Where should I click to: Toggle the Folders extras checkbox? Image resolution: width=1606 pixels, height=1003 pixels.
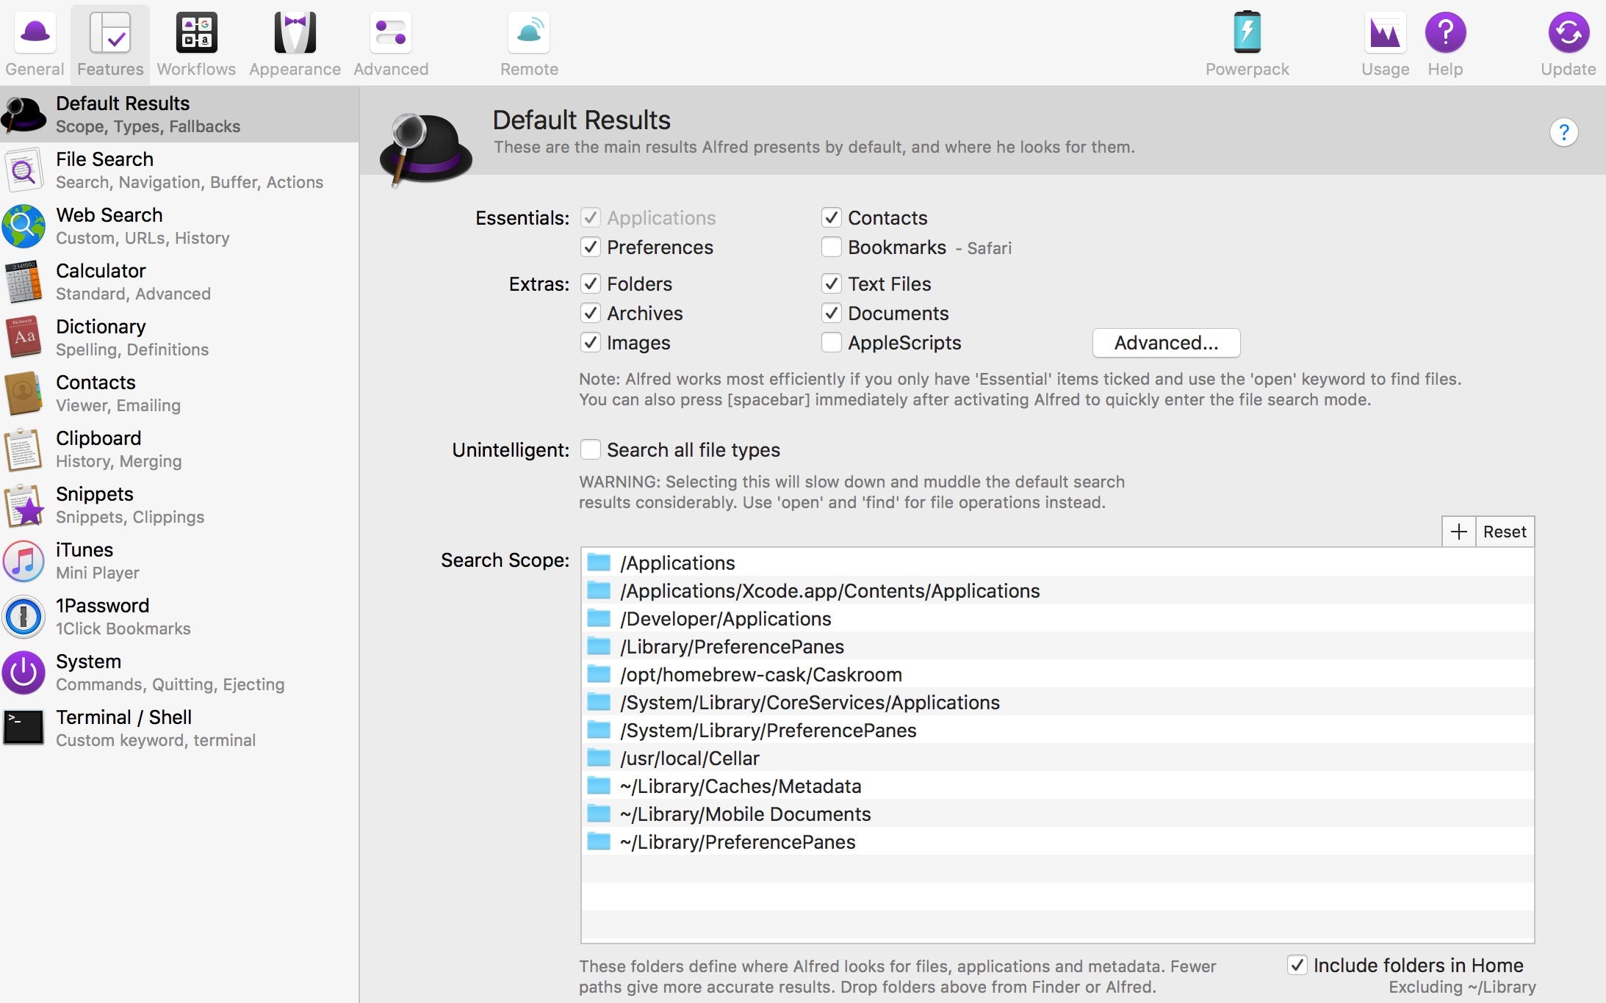591,283
